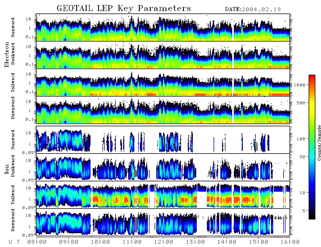
Task: Click the Electron Dawnward spectrogram panel
Action: [x=163, y=110]
